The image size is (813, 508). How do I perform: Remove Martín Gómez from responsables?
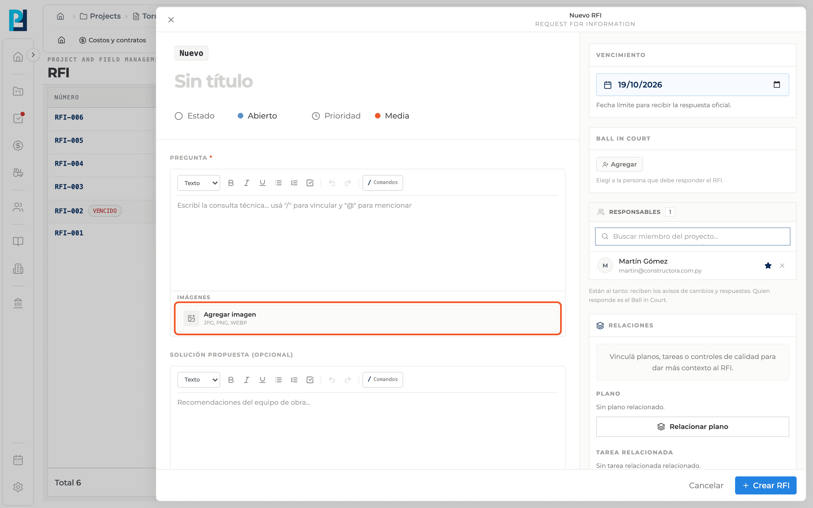tap(782, 265)
